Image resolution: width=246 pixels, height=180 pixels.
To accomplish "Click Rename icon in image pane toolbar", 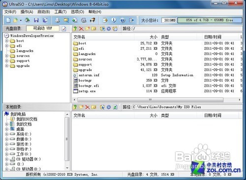I will (x=93, y=29).
